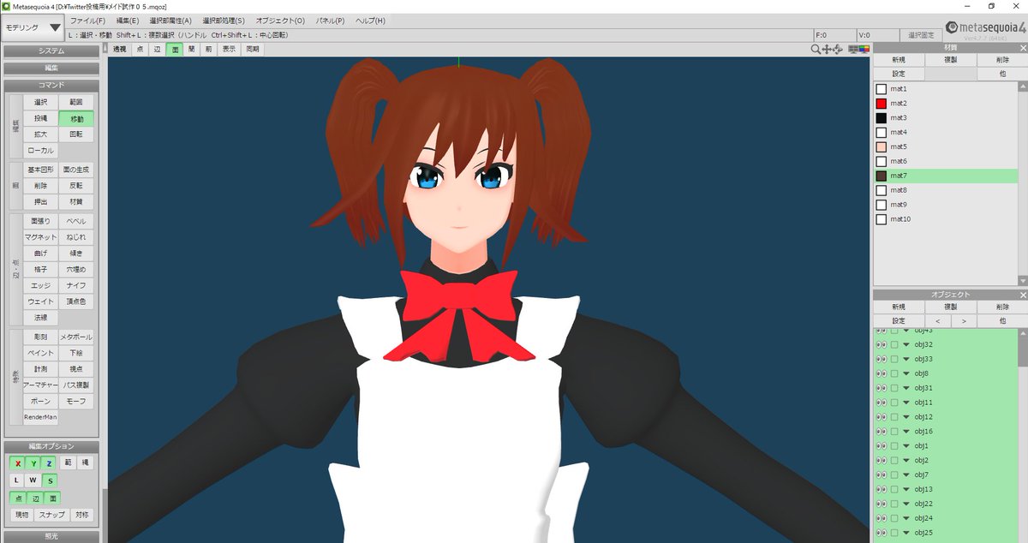The image size is (1028, 543).
Task: Click the red mat2 color swatch
Action: [x=881, y=103]
